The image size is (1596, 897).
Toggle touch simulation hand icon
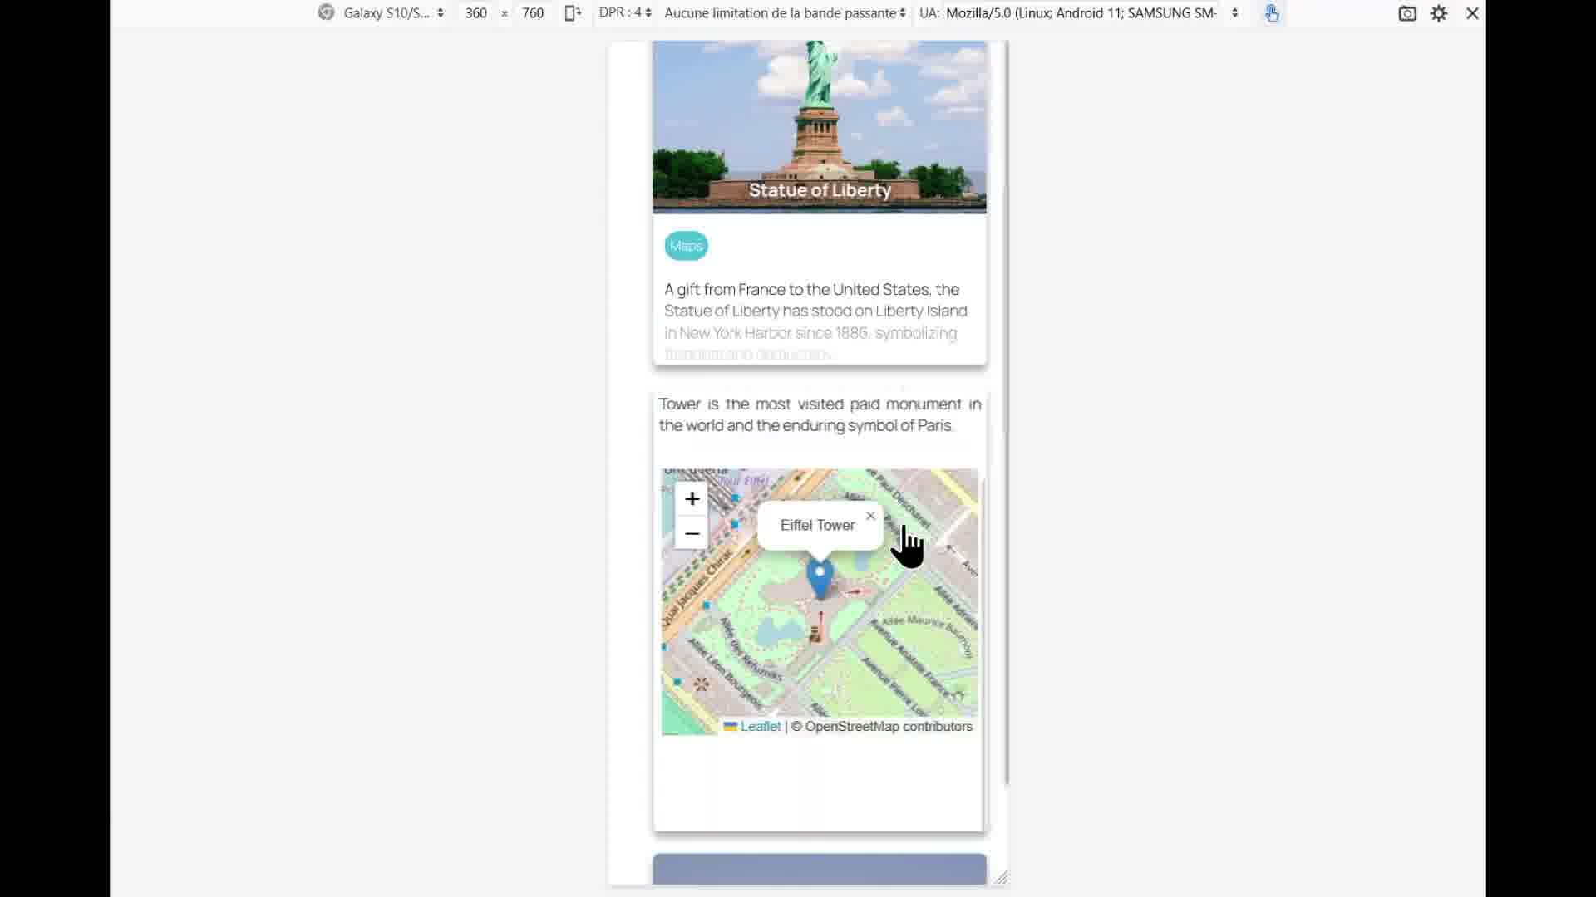click(x=1272, y=13)
